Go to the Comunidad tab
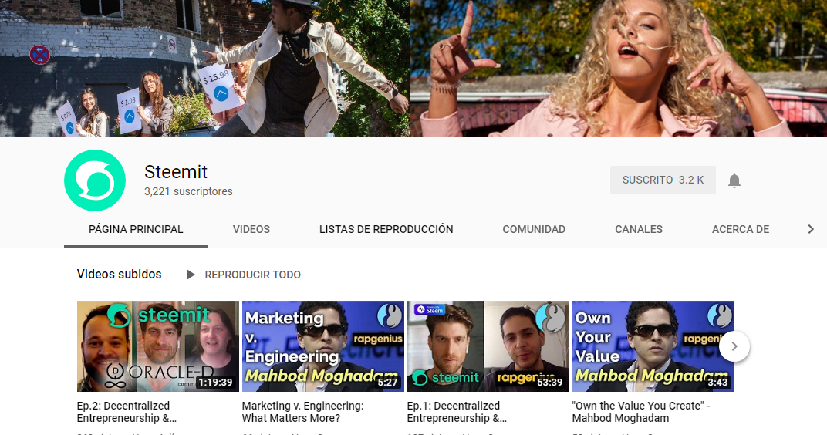This screenshot has width=827, height=435. 534,229
